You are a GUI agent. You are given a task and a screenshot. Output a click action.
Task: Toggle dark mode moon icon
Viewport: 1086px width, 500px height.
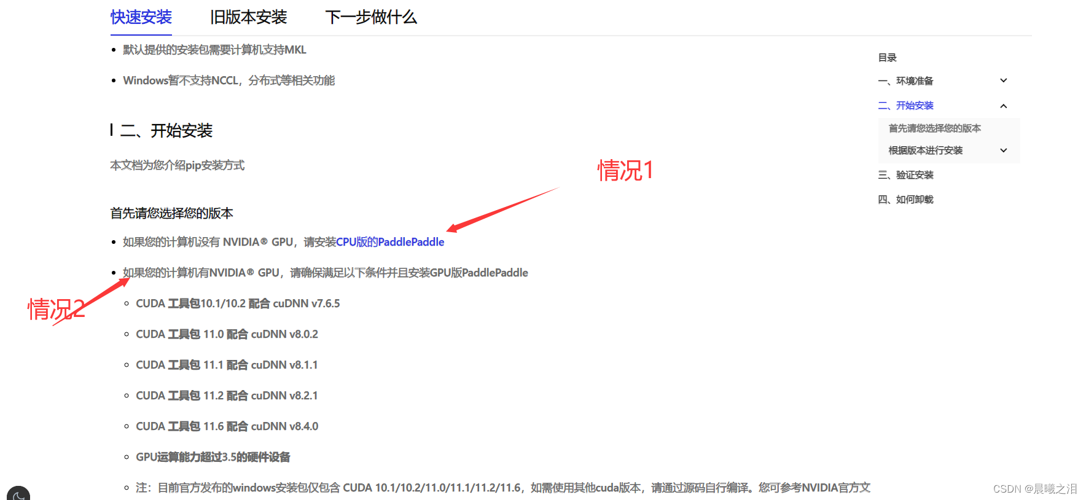coord(18,494)
